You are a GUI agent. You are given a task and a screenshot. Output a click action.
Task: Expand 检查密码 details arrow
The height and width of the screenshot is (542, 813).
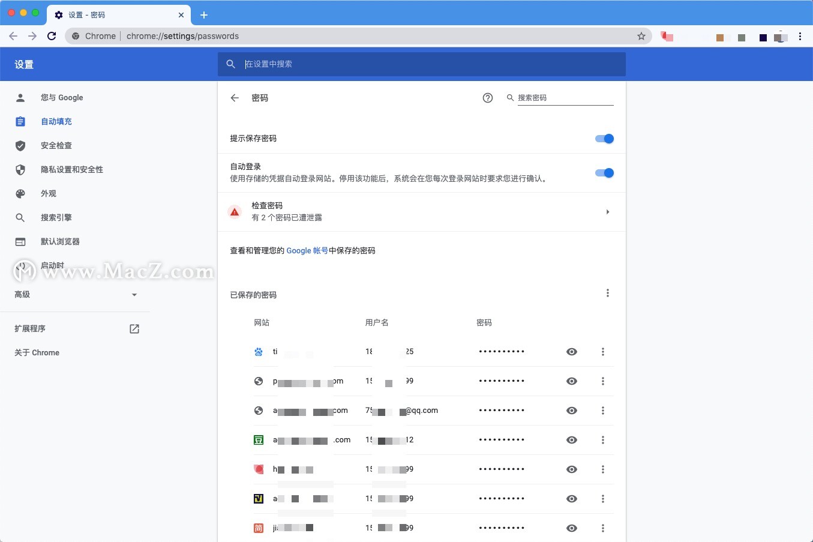pos(608,212)
